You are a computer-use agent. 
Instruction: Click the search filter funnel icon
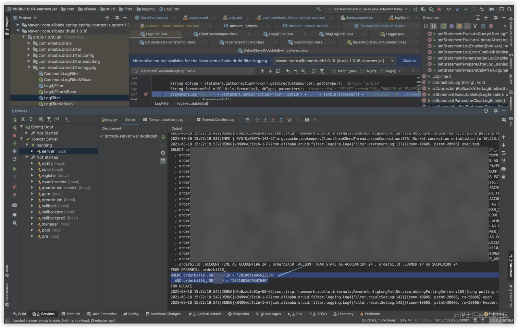click(x=322, y=71)
